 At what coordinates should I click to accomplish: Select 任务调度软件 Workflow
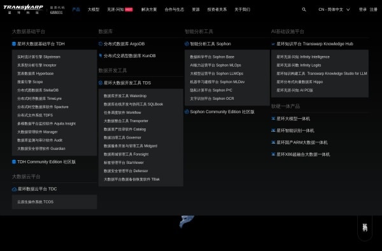[x=122, y=112]
